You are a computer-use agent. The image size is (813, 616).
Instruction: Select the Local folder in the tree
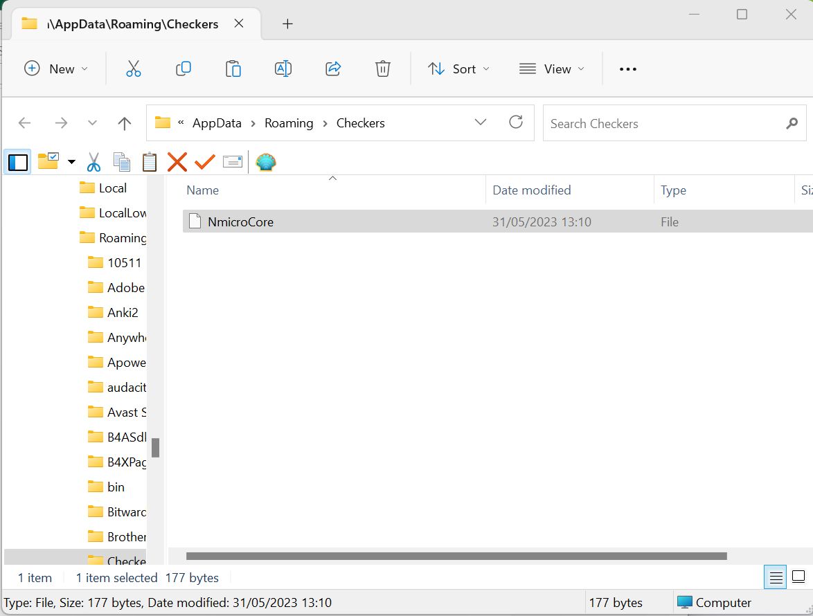(112, 188)
